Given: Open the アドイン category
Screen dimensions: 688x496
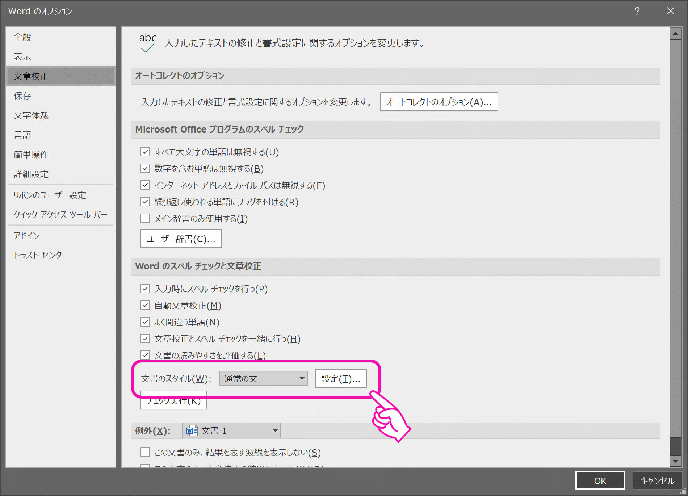Looking at the screenshot, I should coord(60,236).
